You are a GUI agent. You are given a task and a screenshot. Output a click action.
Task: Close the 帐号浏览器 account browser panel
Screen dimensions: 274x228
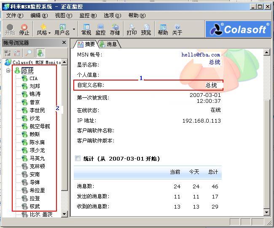click(x=64, y=43)
